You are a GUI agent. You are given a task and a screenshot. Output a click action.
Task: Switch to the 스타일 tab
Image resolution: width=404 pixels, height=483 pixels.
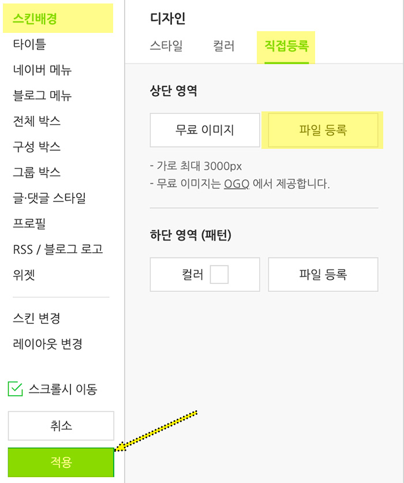point(167,47)
